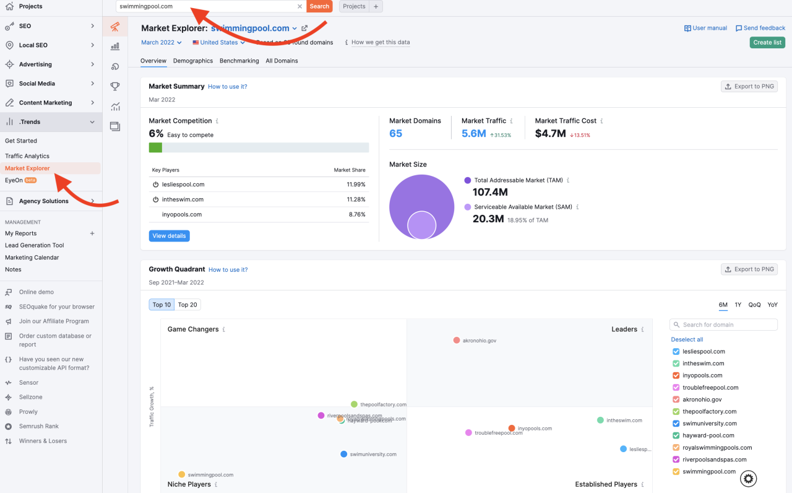Screen dimensions: 792x493
Task: Click the trophy icon in toolbar
Action: click(x=115, y=86)
